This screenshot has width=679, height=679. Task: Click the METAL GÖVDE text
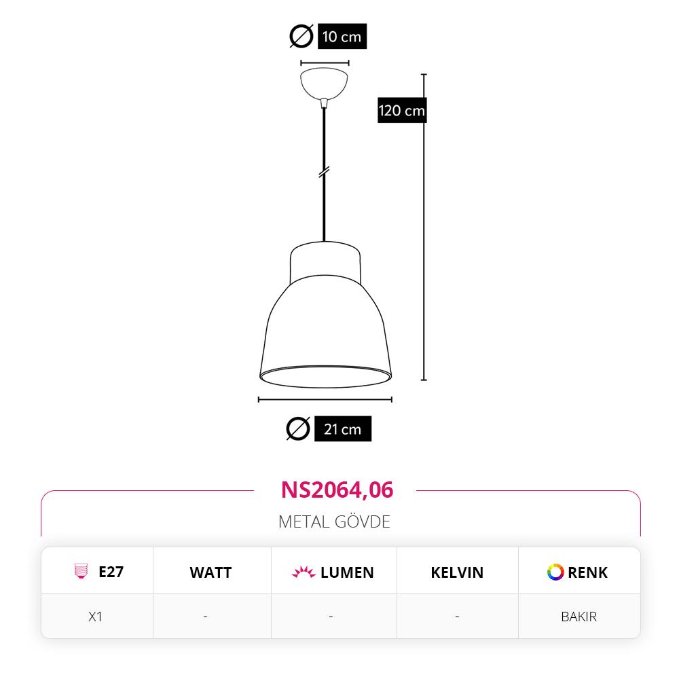pos(334,521)
